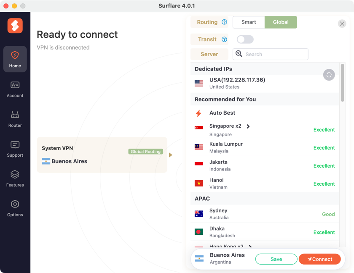354x273 pixels.
Task: Enable the Transit toggle switch
Action: pyautogui.click(x=245, y=39)
